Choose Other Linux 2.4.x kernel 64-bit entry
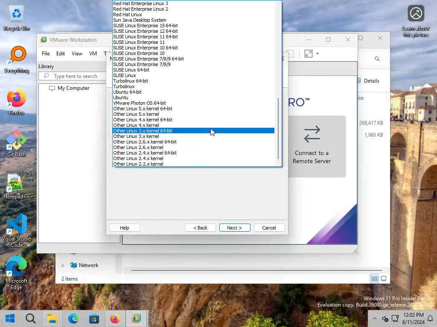 point(193,153)
